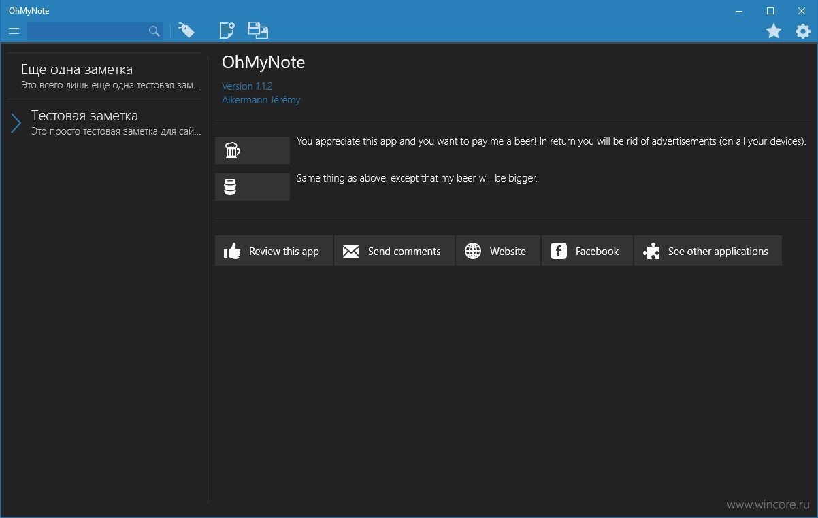Viewport: 818px width, 518px height.
Task: Click See other applications button
Action: [708, 251]
